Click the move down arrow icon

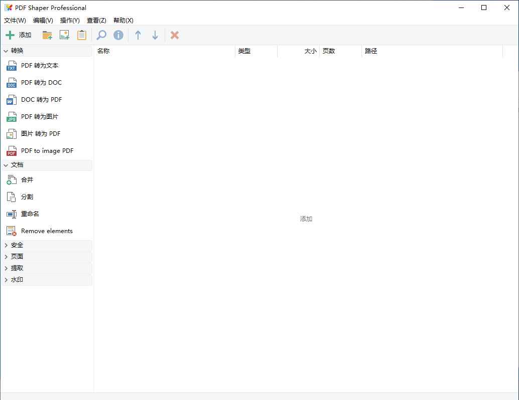coord(155,35)
